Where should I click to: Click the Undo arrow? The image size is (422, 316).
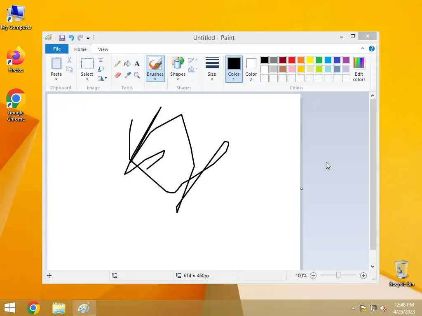point(71,38)
